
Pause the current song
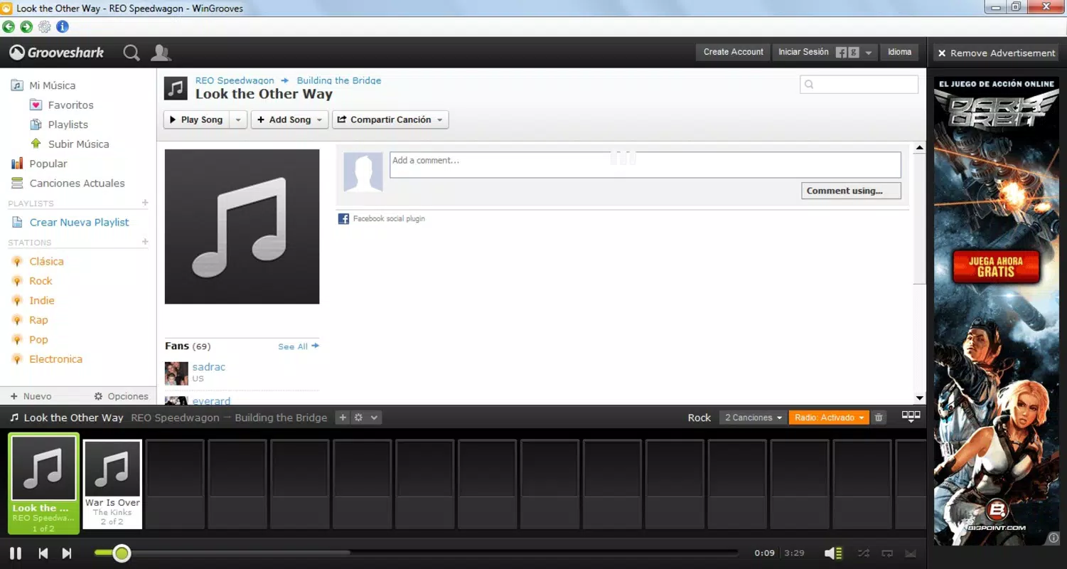(16, 553)
